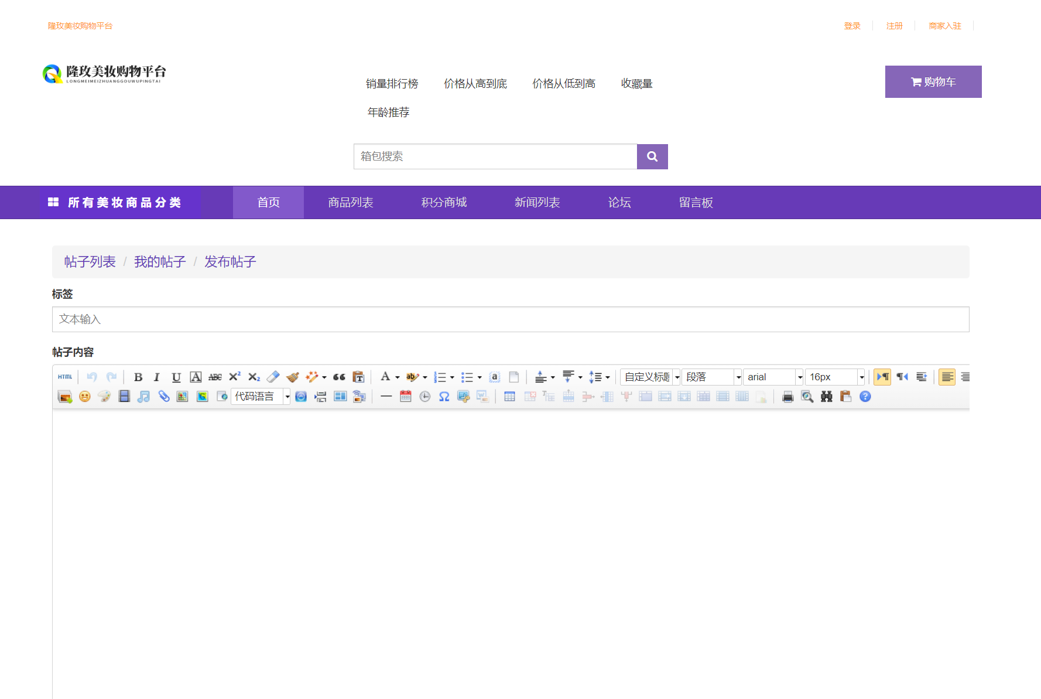
Task: Open the arial font family dropdown
Action: (773, 377)
